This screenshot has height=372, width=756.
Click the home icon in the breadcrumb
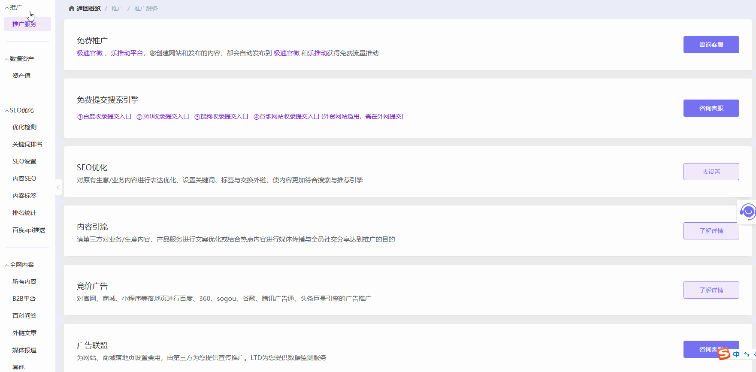72,9
